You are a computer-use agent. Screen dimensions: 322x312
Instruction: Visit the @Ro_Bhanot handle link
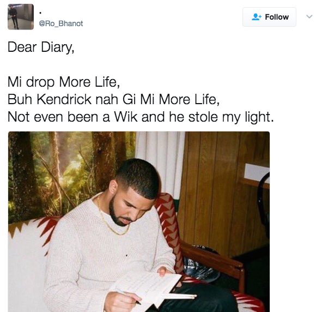[61, 23]
